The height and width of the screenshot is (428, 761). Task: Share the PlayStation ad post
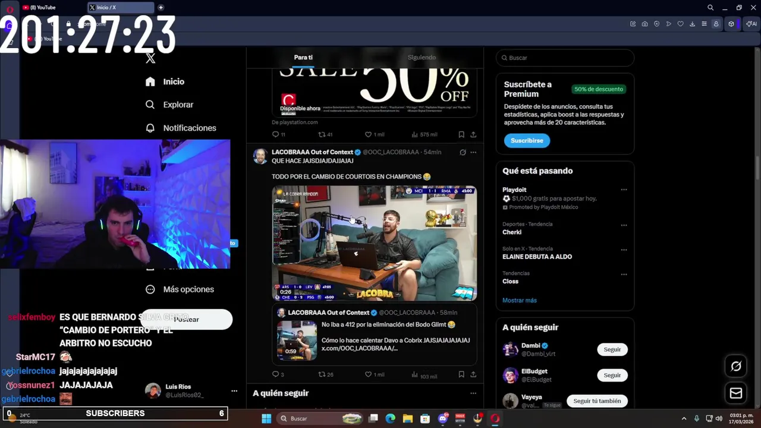click(473, 134)
